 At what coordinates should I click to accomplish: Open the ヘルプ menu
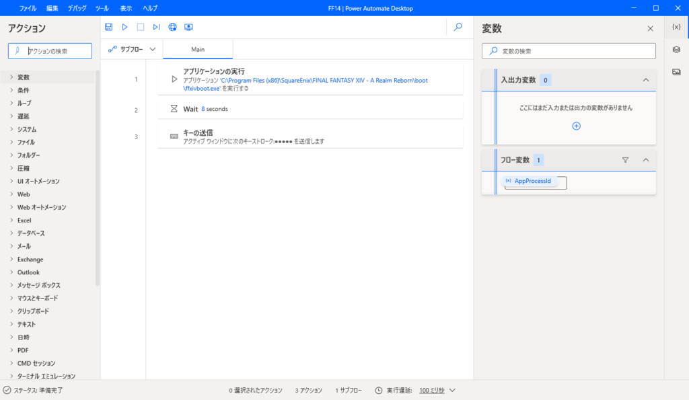(x=150, y=8)
